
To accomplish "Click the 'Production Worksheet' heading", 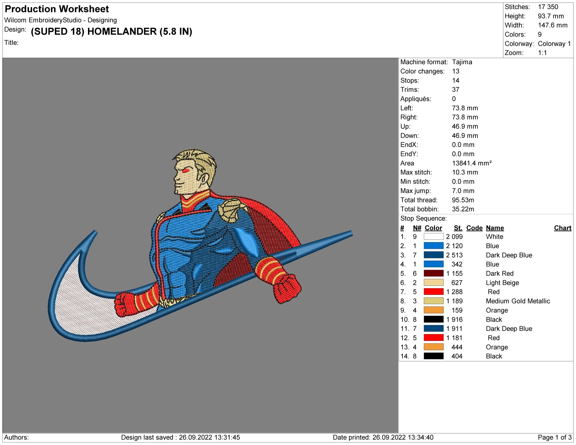I will point(57,9).
